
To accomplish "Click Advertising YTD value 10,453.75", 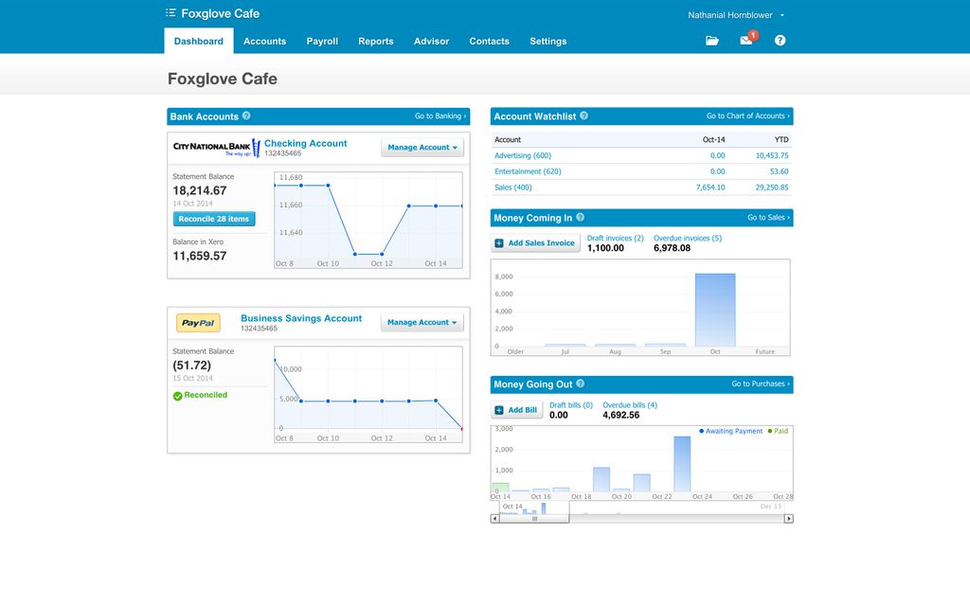I will [772, 155].
